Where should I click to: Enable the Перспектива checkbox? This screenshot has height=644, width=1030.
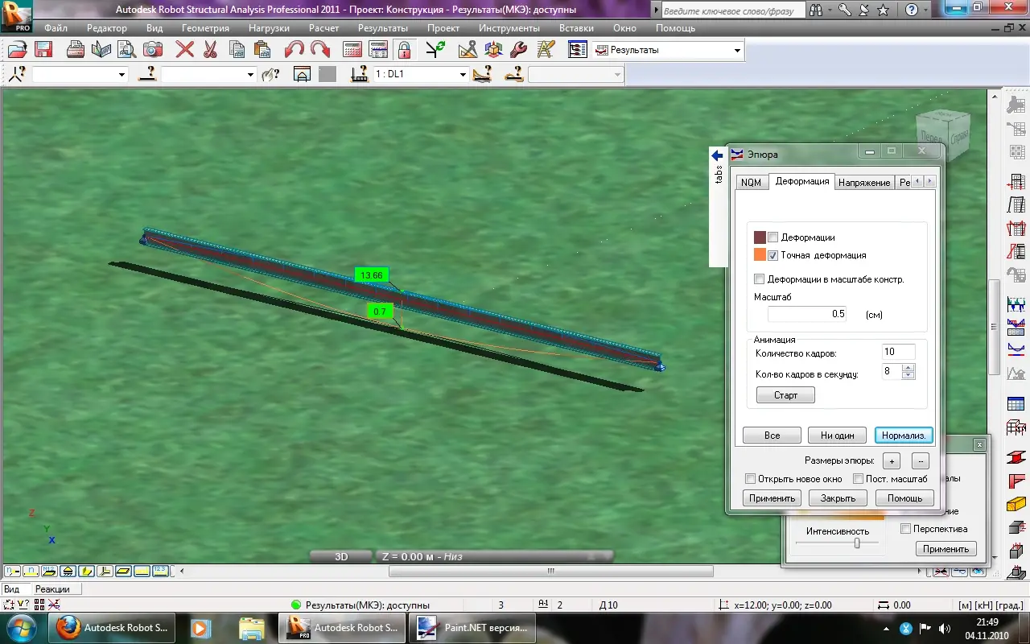[x=905, y=529]
